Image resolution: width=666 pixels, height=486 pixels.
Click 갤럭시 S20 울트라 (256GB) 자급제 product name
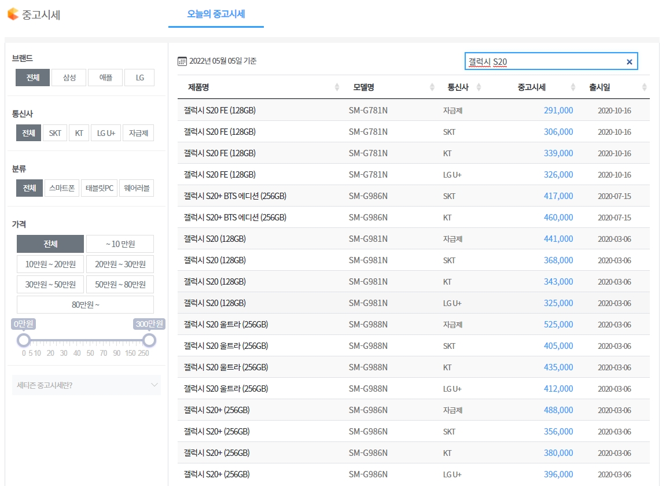pyautogui.click(x=226, y=325)
